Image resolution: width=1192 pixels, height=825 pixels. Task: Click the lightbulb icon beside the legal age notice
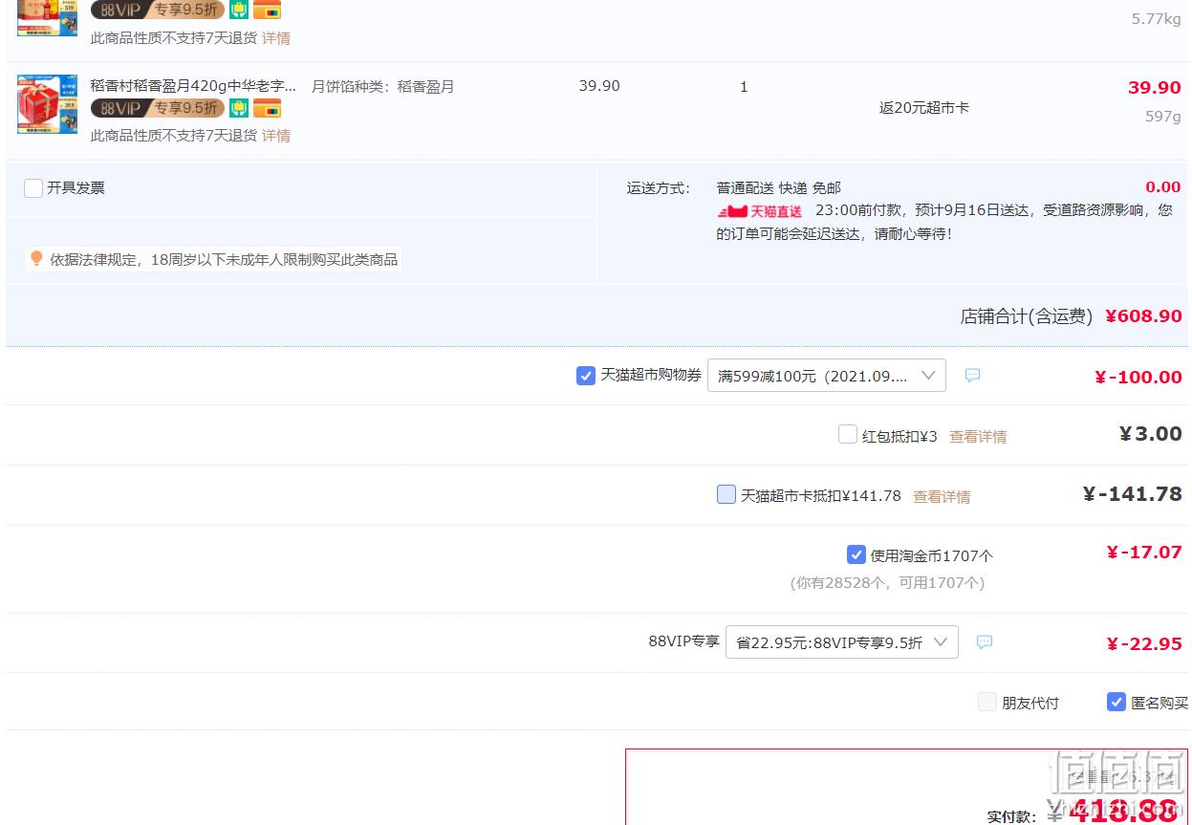36,259
